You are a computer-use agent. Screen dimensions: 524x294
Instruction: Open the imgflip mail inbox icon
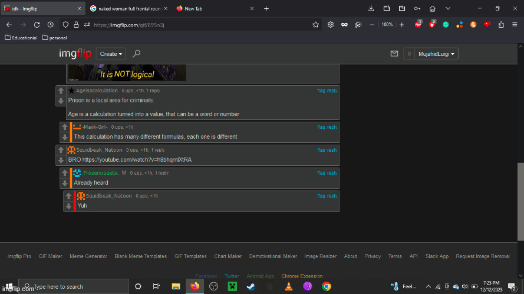coord(394,54)
